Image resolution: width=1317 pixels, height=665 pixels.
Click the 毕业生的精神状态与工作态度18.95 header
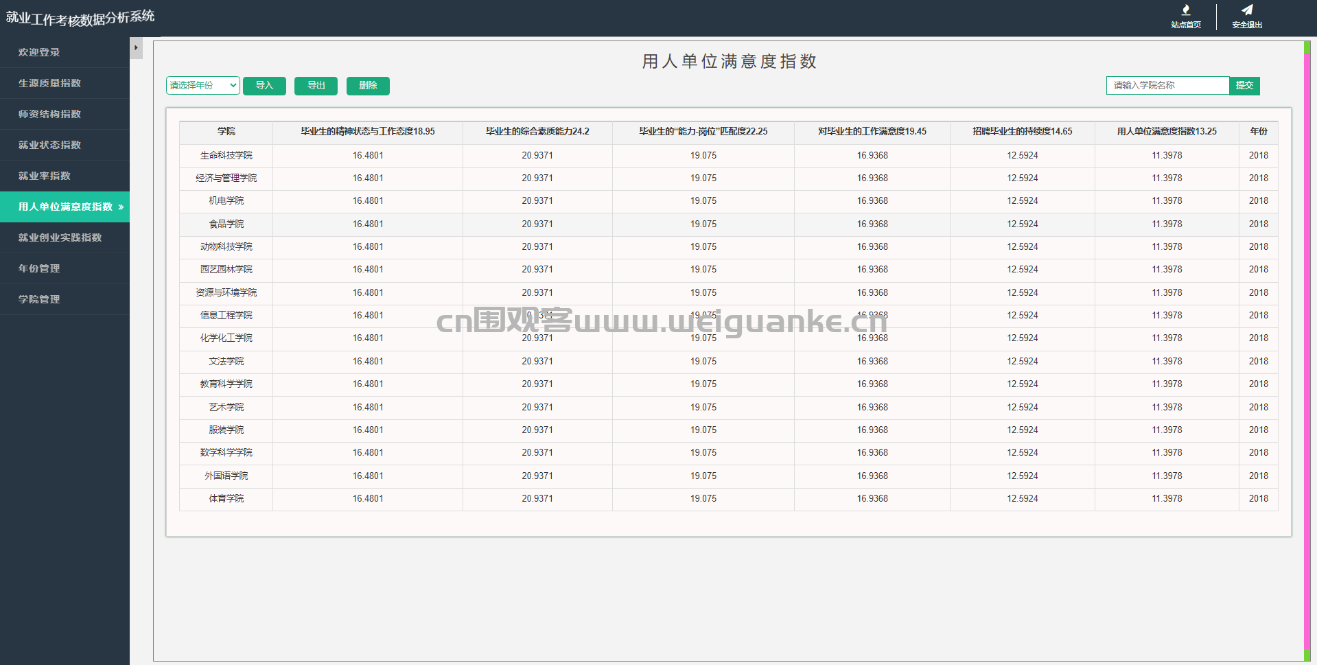pyautogui.click(x=368, y=132)
